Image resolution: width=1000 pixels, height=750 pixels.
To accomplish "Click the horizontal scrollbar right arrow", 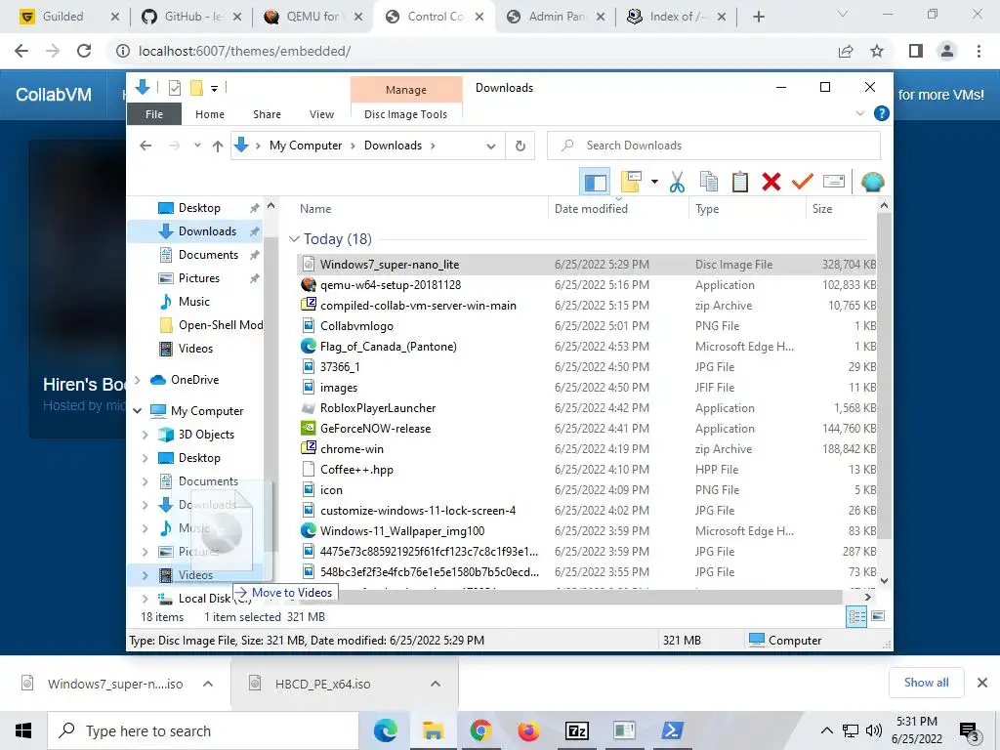I will [x=867, y=598].
